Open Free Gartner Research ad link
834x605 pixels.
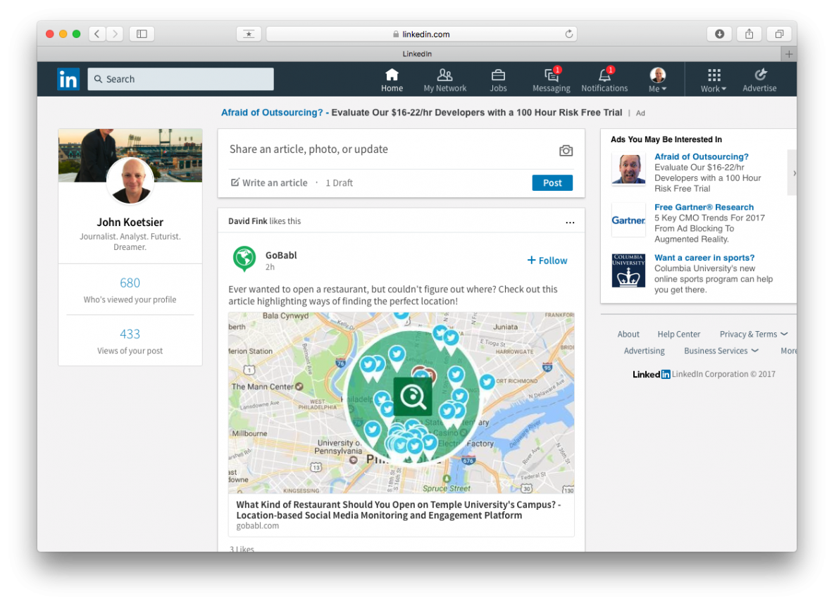pos(704,207)
